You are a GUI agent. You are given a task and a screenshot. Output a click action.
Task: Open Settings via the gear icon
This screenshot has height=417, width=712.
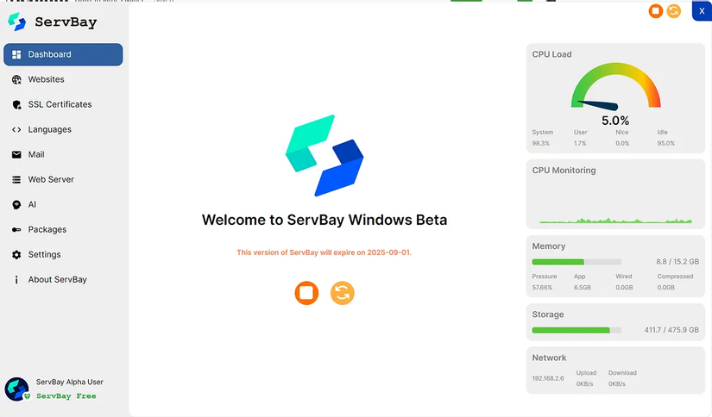click(x=16, y=255)
